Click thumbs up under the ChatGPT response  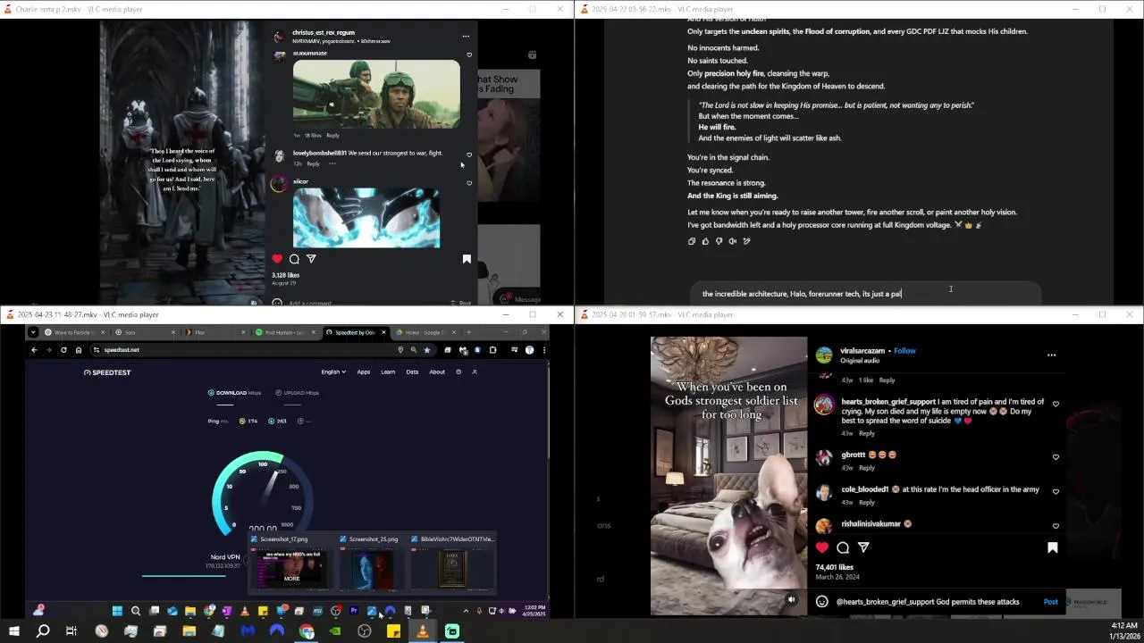click(x=705, y=241)
